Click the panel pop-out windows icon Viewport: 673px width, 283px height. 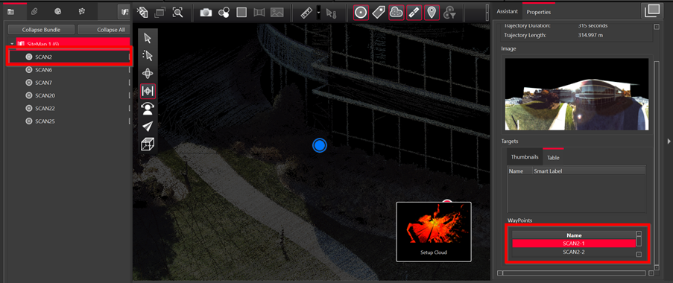[652, 10]
